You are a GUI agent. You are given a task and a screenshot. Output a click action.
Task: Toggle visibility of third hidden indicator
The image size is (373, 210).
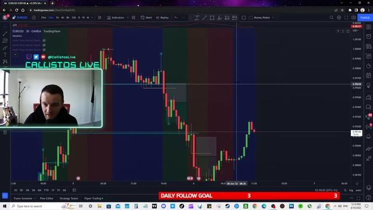[44, 50]
